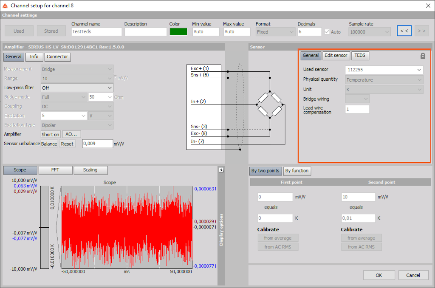Image resolution: width=435 pixels, height=288 pixels.
Task: Toggle the Used channel button
Action: click(x=19, y=31)
